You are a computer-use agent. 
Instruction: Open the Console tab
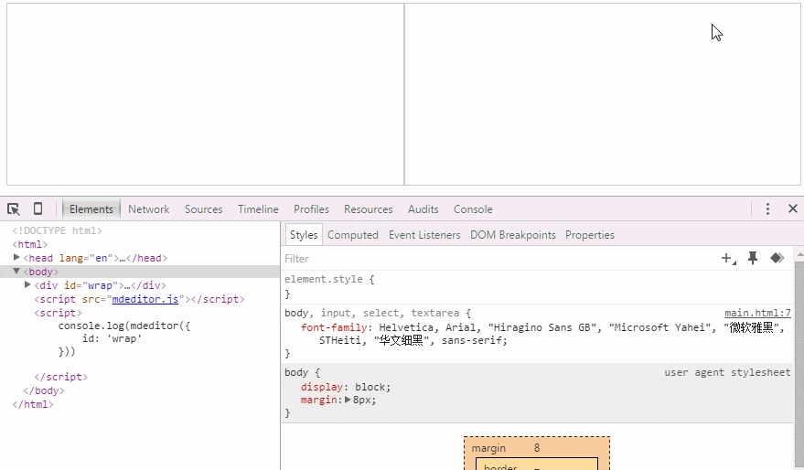point(473,209)
